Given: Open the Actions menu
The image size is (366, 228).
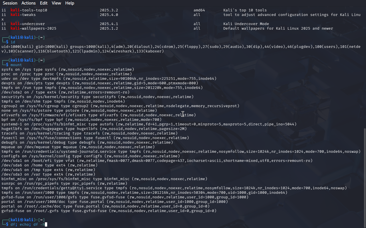Looking at the screenshot, I should tap(29, 3).
